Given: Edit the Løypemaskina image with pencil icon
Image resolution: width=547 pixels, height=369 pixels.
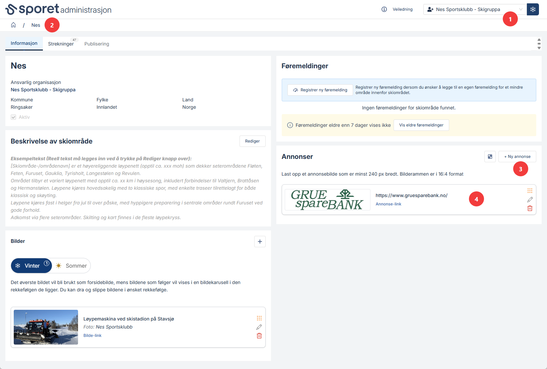Looking at the screenshot, I should [259, 327].
